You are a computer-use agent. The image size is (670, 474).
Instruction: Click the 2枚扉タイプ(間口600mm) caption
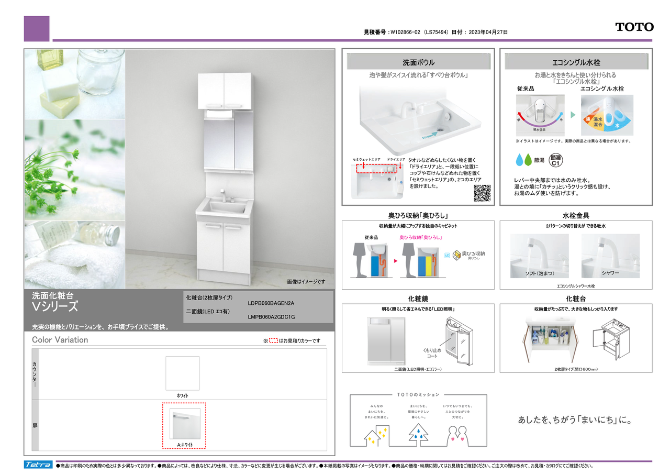coord(576,369)
